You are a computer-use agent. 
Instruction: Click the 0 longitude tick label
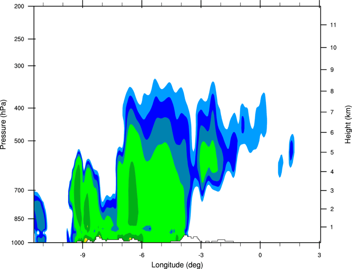260,255
